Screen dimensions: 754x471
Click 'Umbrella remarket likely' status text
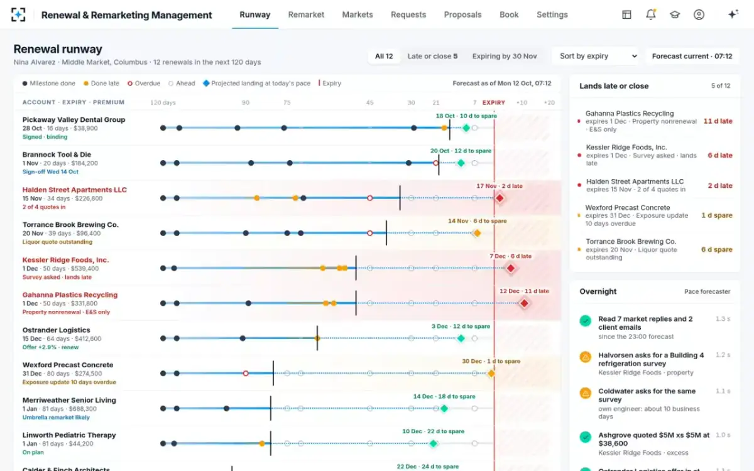pyautogui.click(x=56, y=417)
